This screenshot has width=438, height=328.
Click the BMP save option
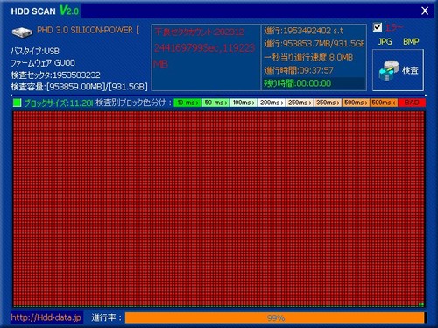pyautogui.click(x=411, y=42)
